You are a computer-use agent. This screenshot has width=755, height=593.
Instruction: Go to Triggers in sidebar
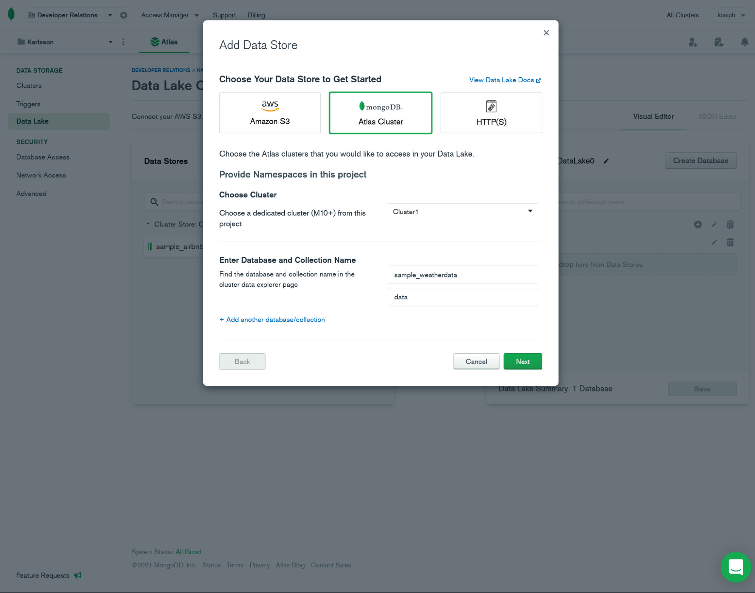[28, 104]
